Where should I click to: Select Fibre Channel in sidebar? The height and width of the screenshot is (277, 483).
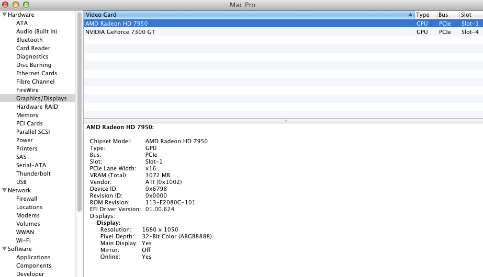coord(35,82)
